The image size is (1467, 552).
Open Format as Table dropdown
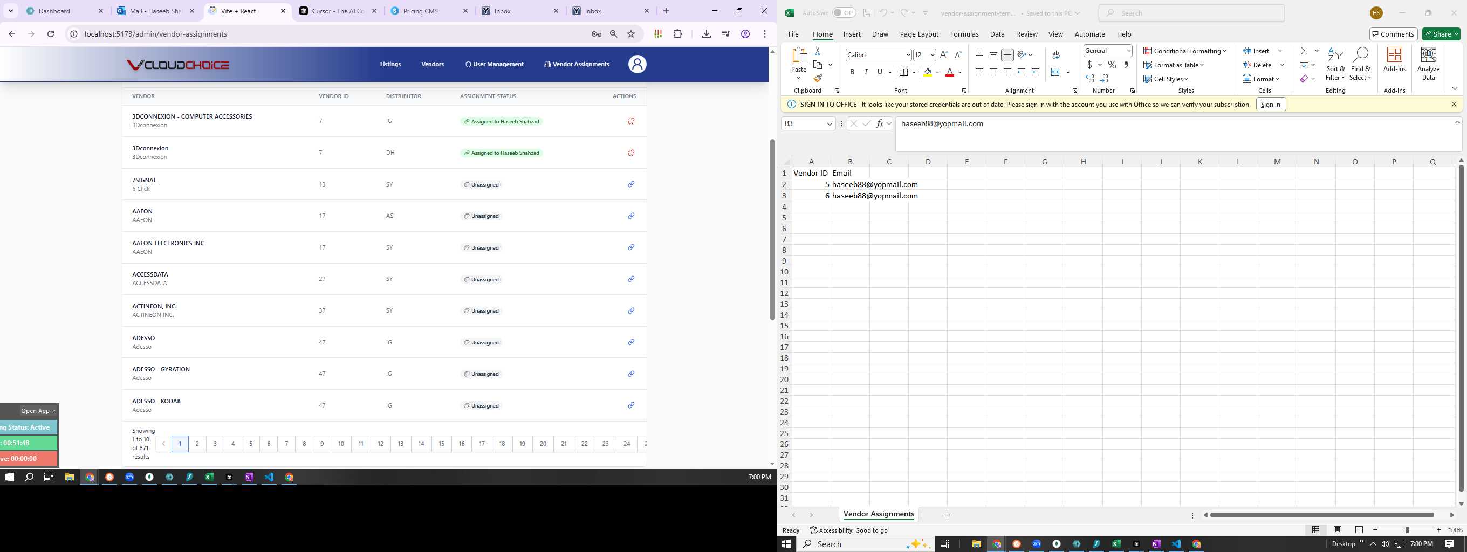pos(1173,65)
